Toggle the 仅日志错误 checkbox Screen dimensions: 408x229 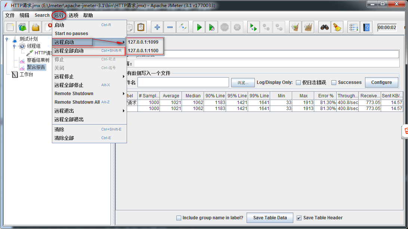click(x=299, y=82)
